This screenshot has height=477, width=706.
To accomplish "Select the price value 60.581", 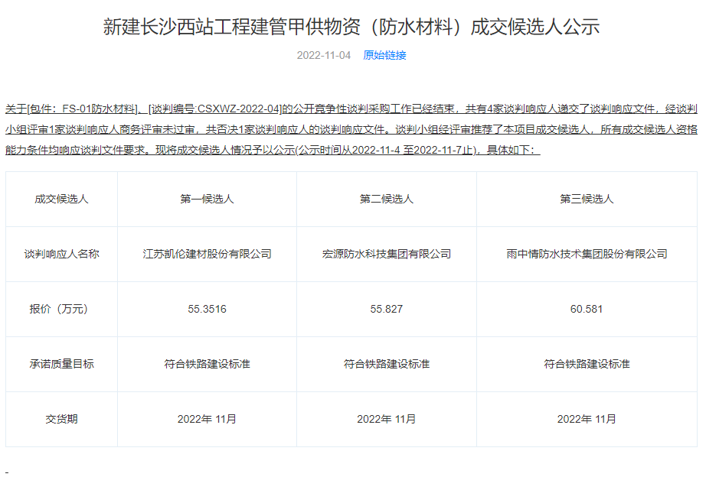I will [x=587, y=310].
